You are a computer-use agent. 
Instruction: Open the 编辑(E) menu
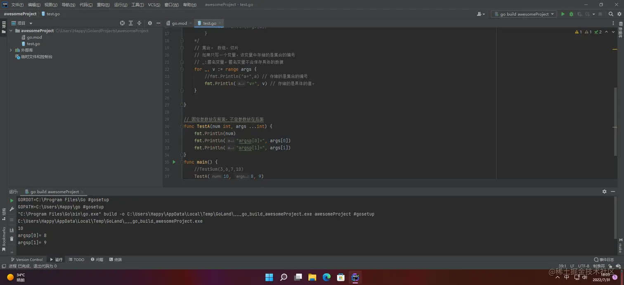coord(34,5)
